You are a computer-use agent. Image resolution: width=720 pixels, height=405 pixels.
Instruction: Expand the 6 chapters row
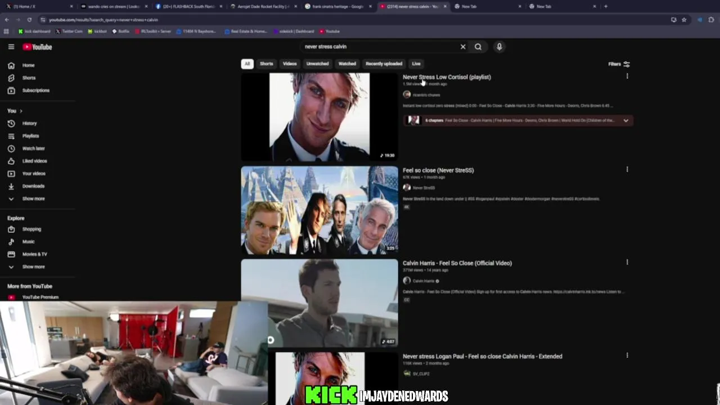tap(625, 120)
